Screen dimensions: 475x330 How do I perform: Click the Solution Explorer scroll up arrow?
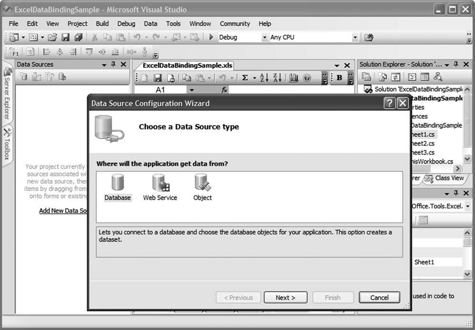click(x=467, y=90)
